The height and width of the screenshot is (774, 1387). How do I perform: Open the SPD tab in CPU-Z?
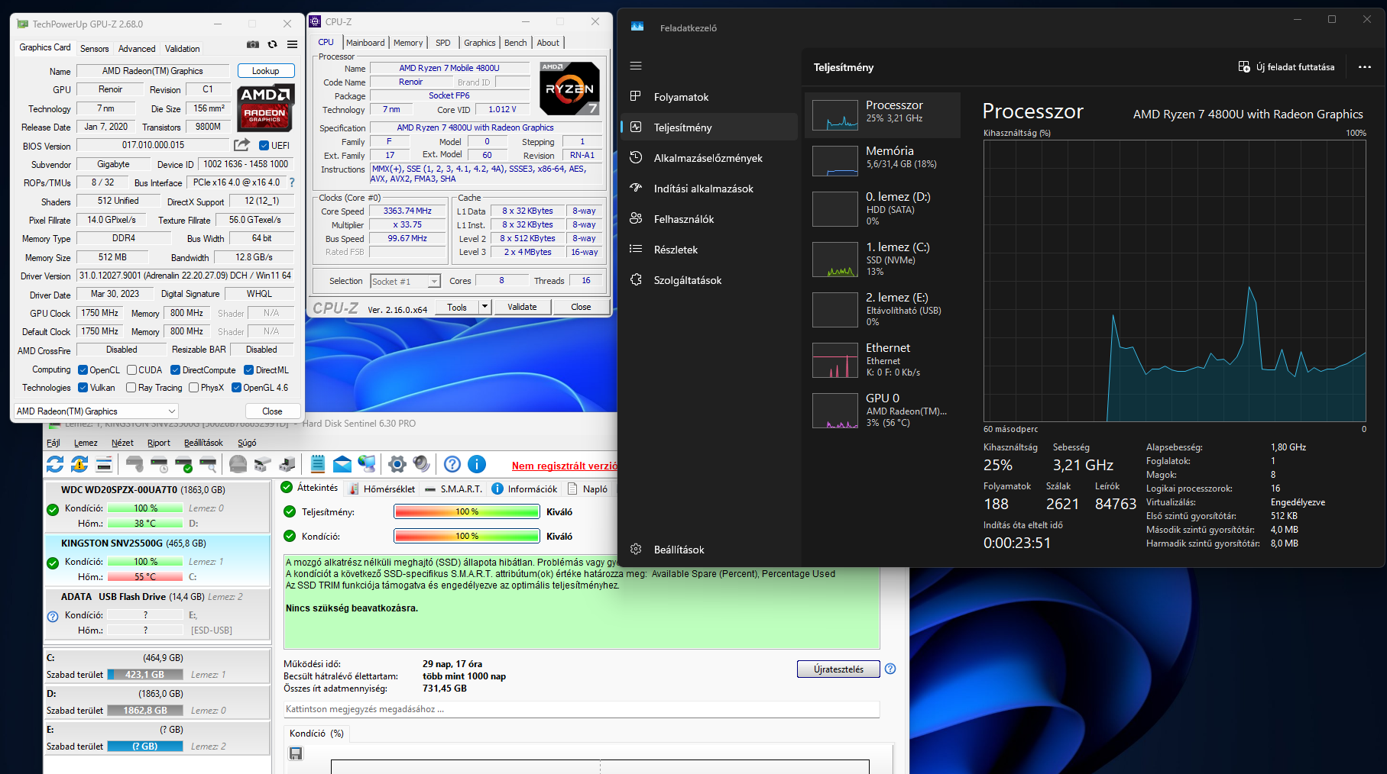pos(443,43)
